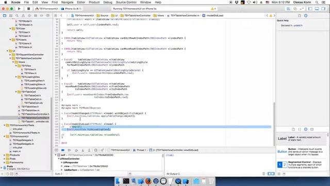Open Spotlight search in the menu bar

[317, 2]
